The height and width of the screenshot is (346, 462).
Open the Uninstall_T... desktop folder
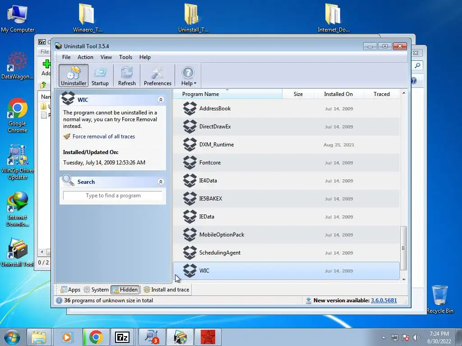point(193,18)
